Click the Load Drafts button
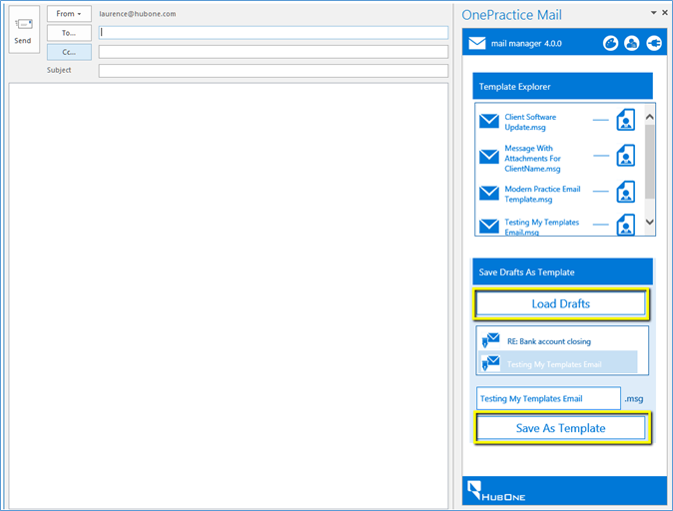Image resolution: width=673 pixels, height=511 pixels. (x=560, y=303)
